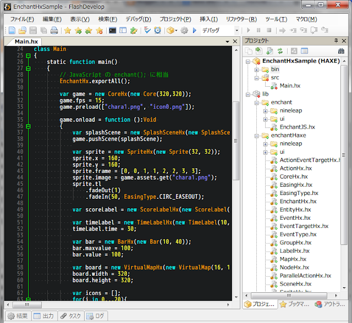352x323 pixels.
Task: Click the editor vertical scrollbar thumb
Action: click(236, 141)
